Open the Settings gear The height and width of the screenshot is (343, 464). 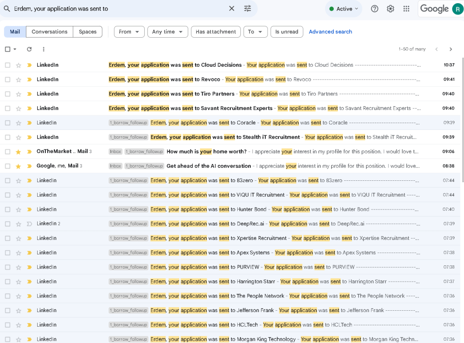point(391,9)
